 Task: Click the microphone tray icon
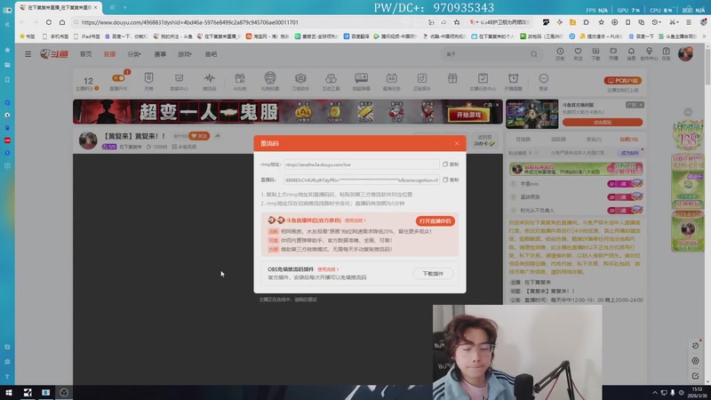point(673,392)
